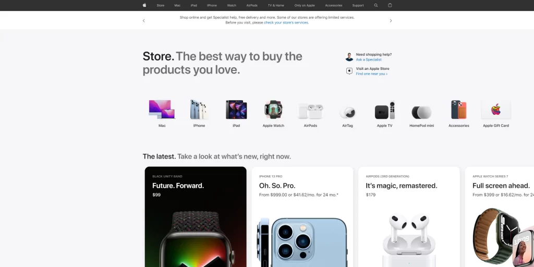The width and height of the screenshot is (534, 267).
Task: Click the Ask a Specialist link
Action: coord(369,59)
